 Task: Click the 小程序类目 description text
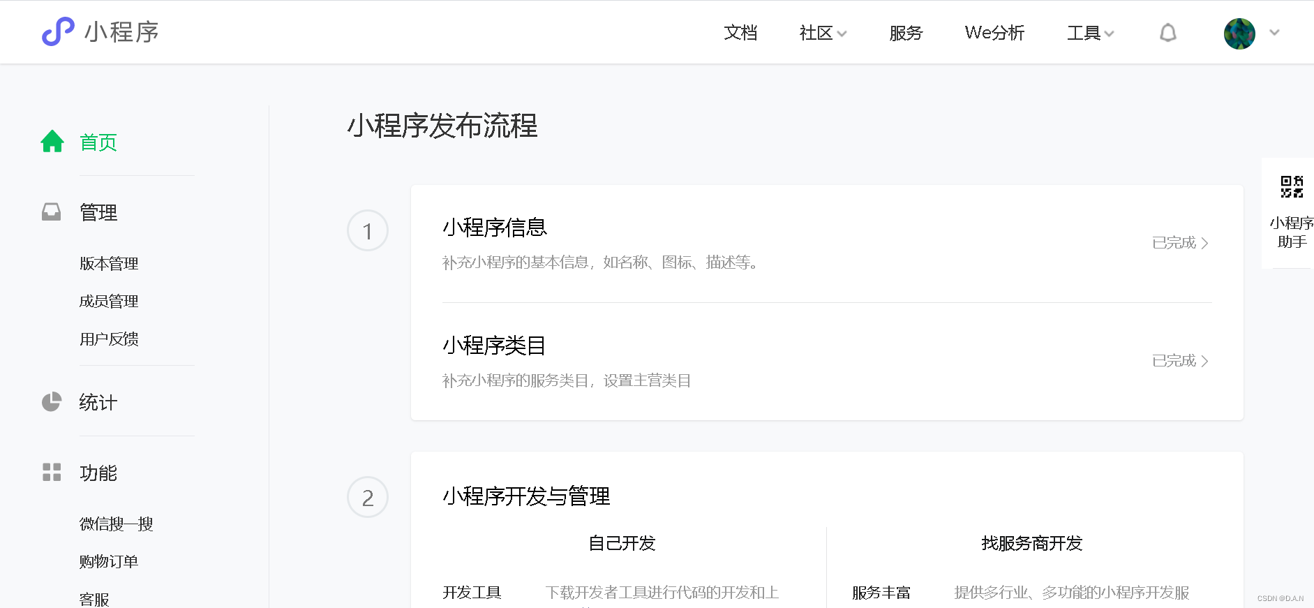coord(567,380)
